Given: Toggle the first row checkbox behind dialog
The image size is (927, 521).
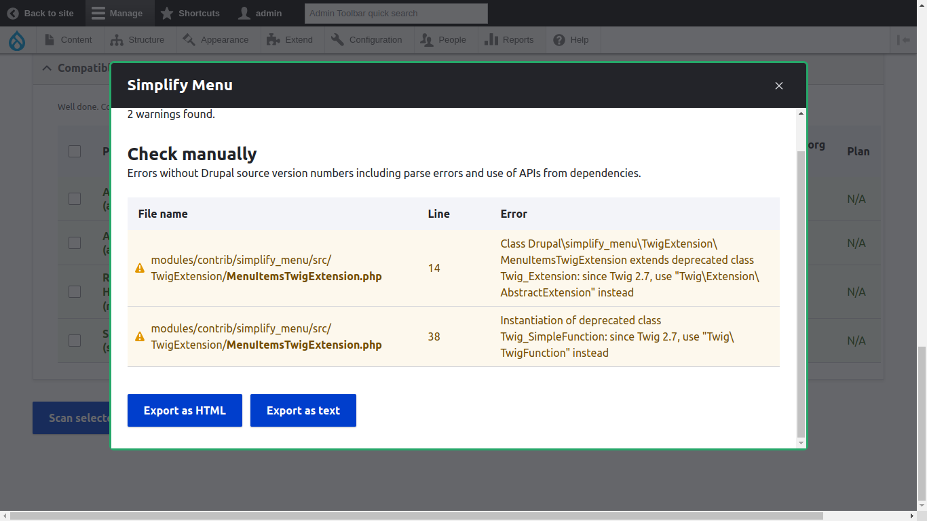Looking at the screenshot, I should [x=75, y=199].
